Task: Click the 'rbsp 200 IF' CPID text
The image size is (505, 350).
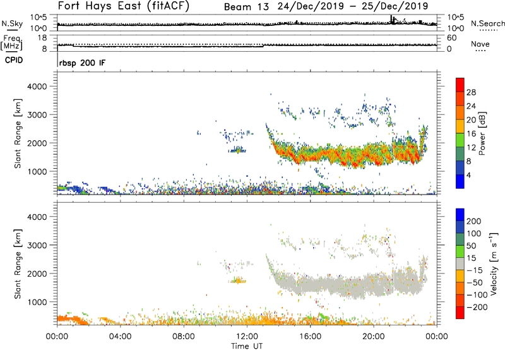Action: pos(82,63)
